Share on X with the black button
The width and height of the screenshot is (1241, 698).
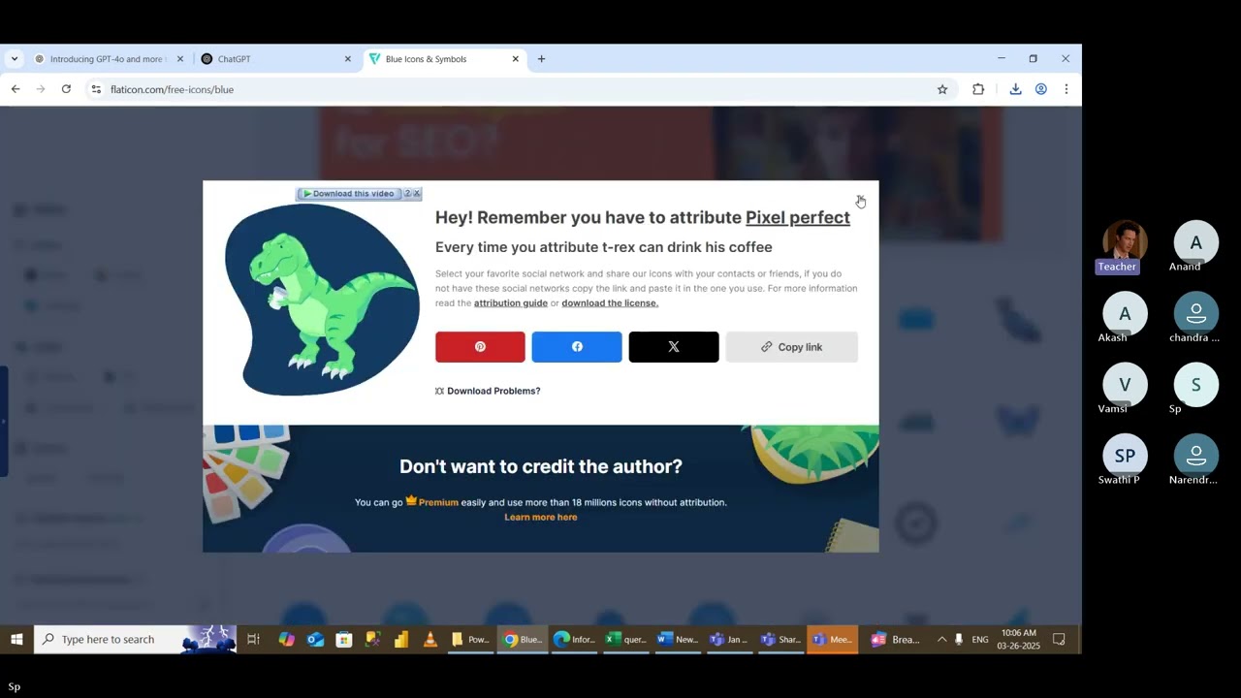click(x=674, y=347)
